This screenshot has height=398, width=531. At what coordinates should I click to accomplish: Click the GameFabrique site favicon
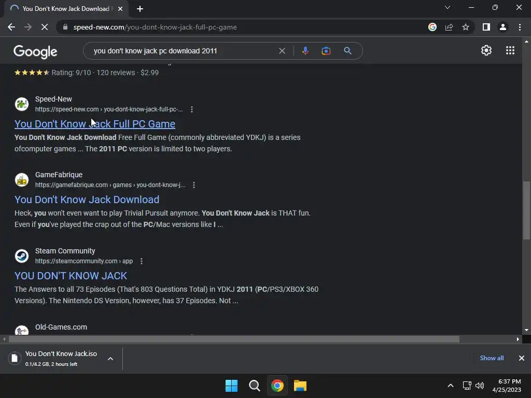22,180
